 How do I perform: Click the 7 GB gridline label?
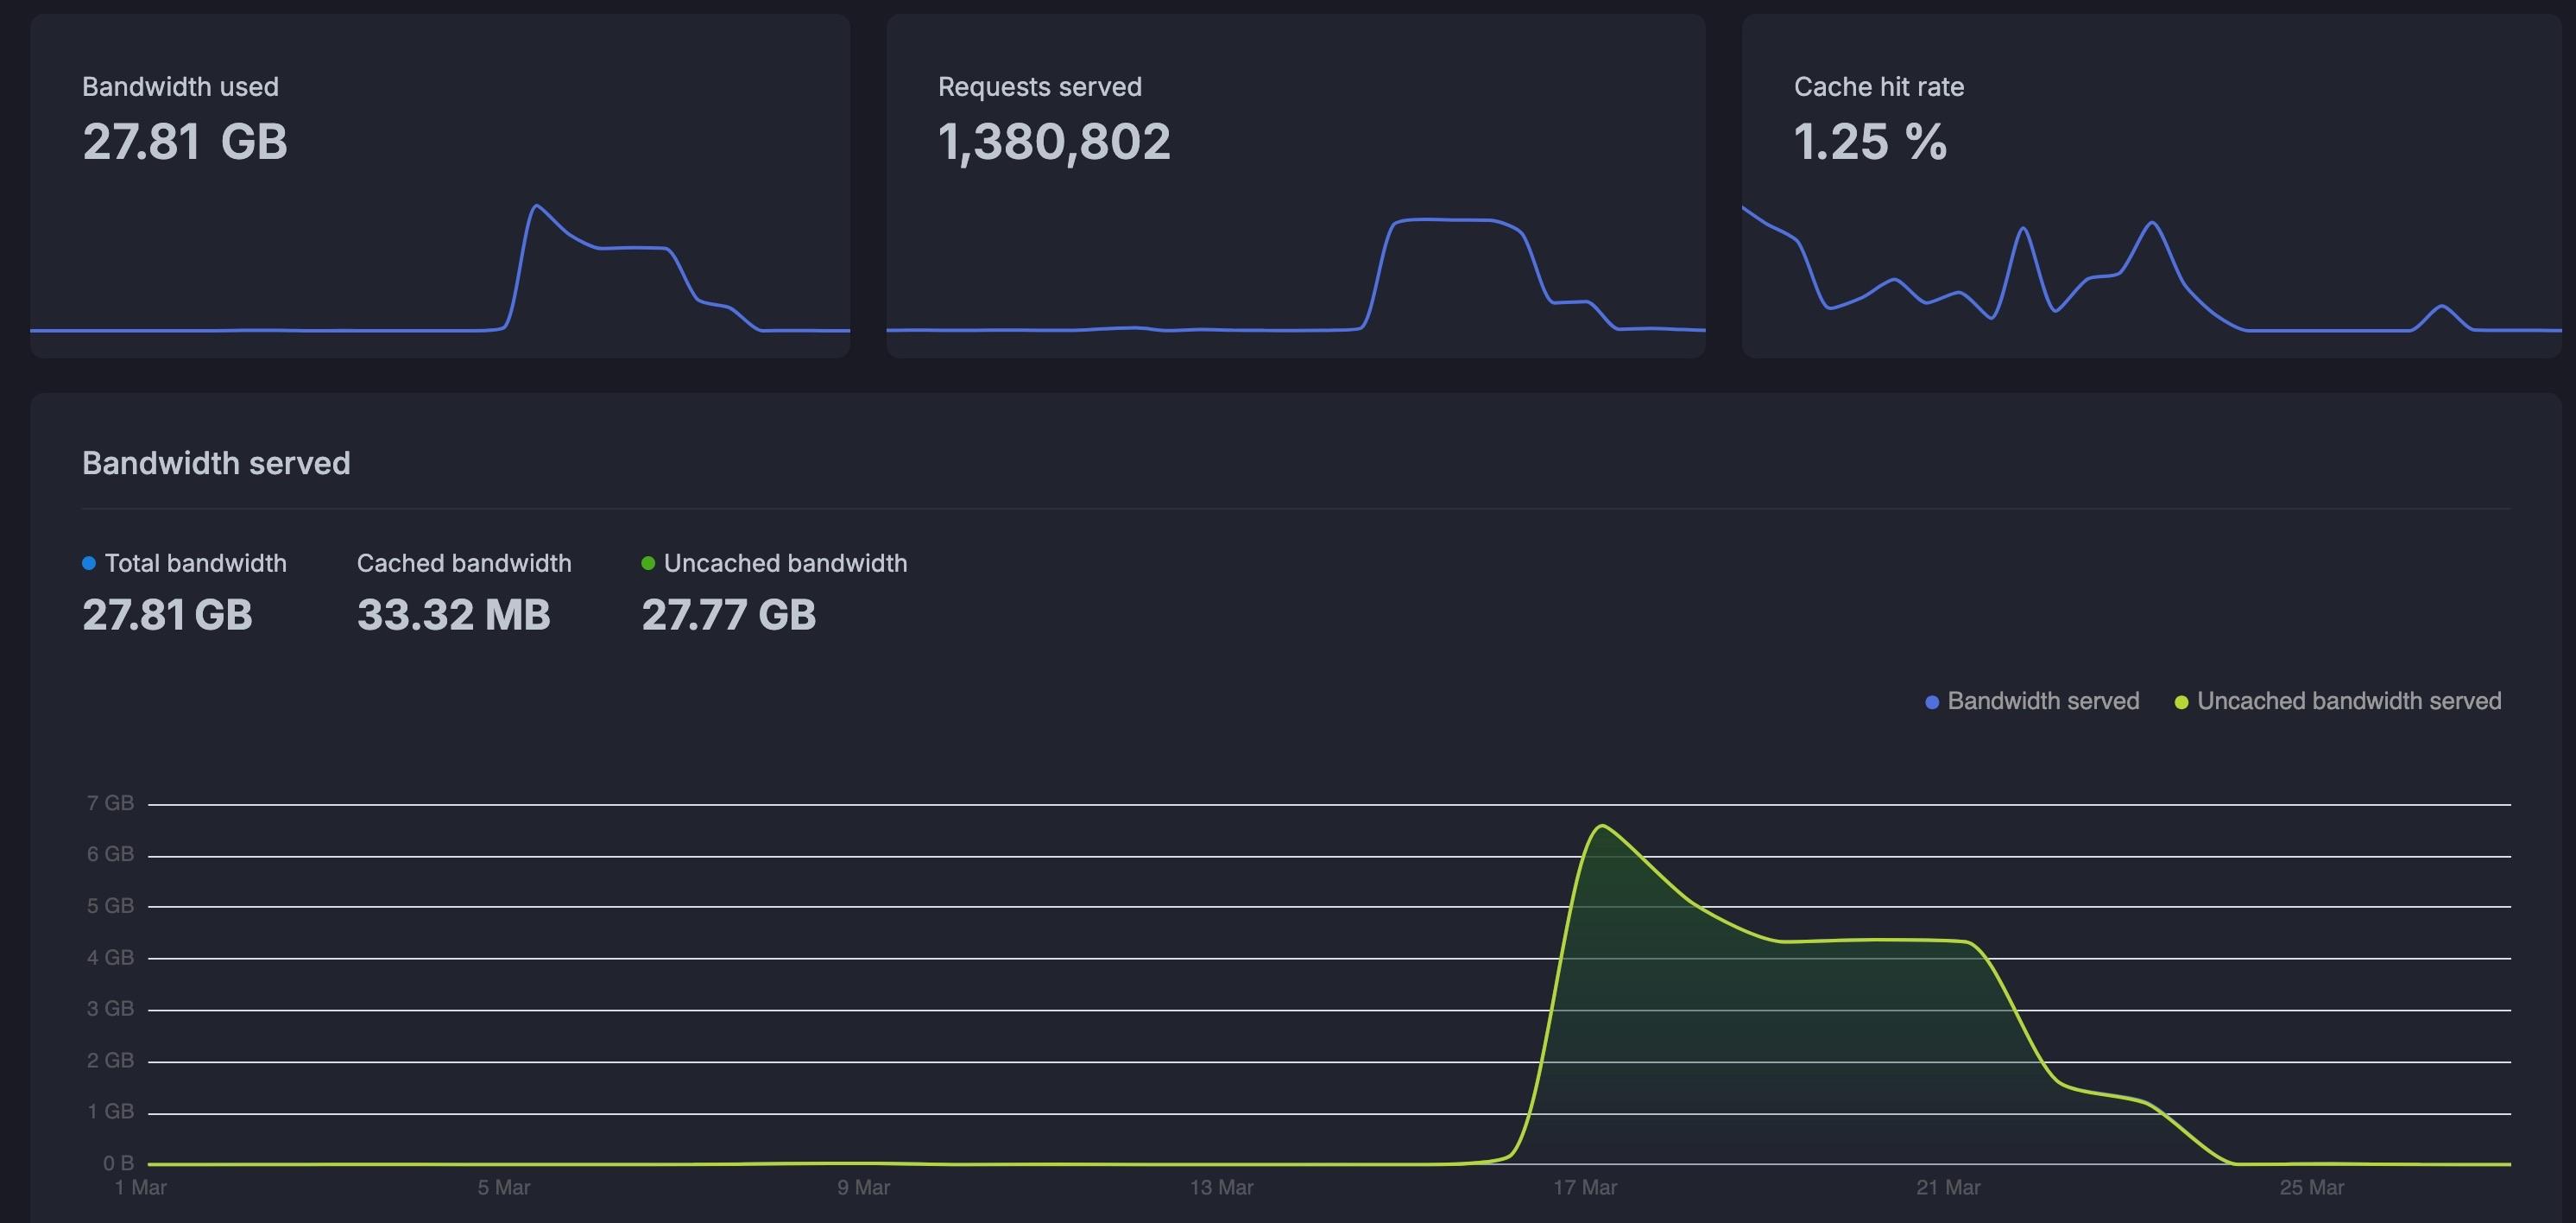(110, 802)
